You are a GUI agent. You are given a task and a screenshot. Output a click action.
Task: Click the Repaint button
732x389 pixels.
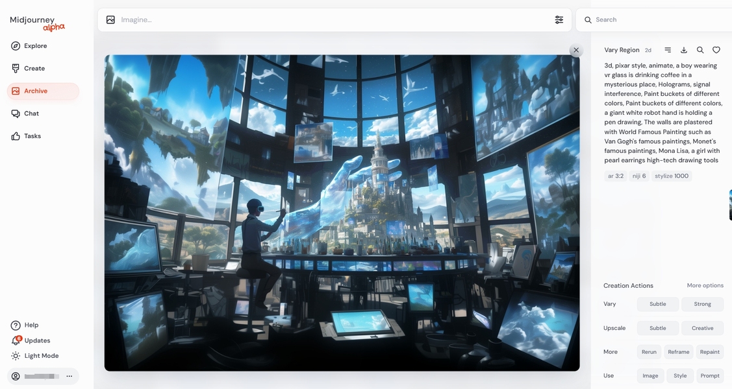click(709, 352)
